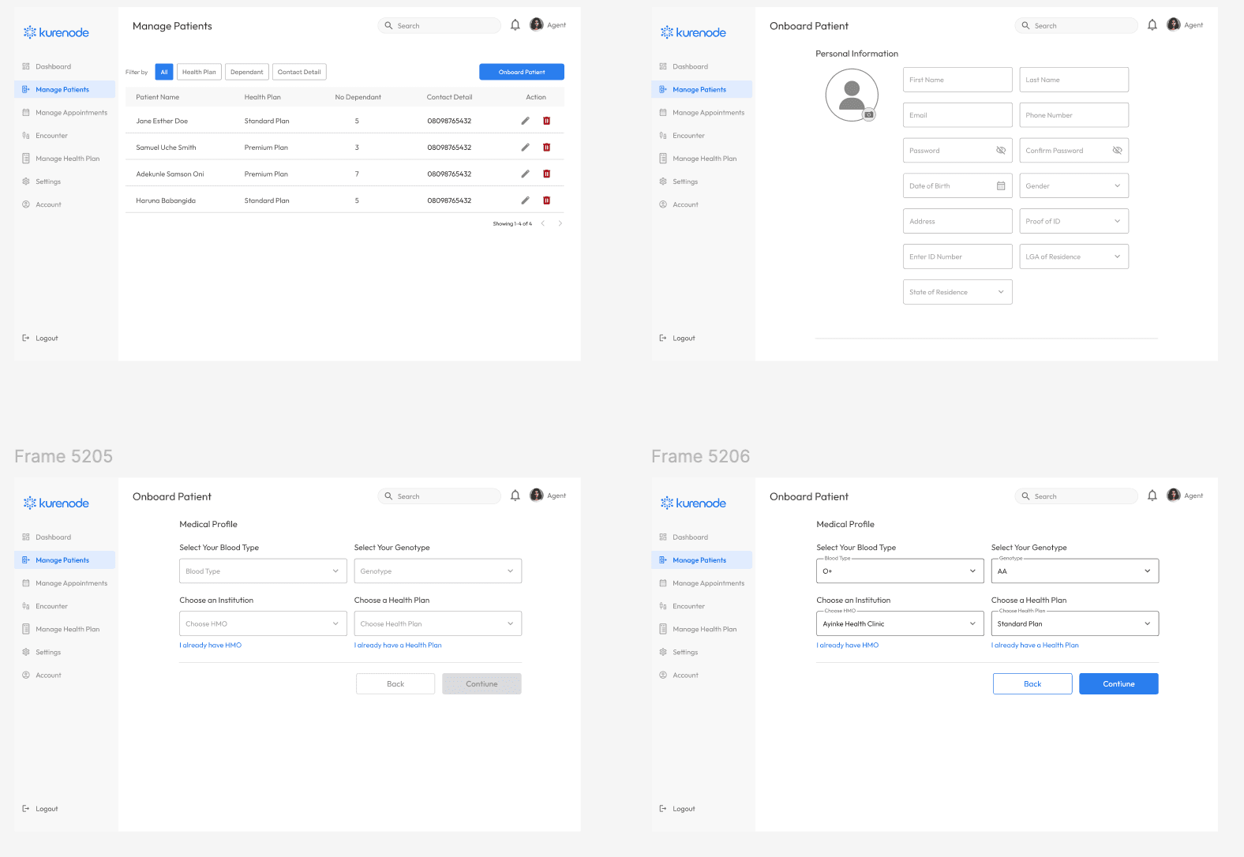Delete Jane Esther Doe's patient row
Viewport: 1244px width, 857px height.
tap(546, 121)
